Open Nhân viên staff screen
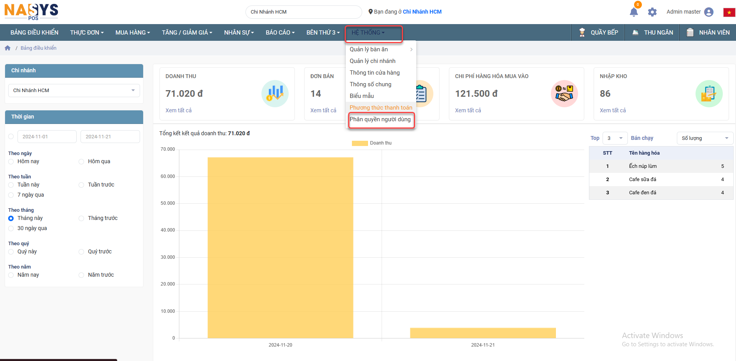736x361 pixels. pyautogui.click(x=708, y=33)
